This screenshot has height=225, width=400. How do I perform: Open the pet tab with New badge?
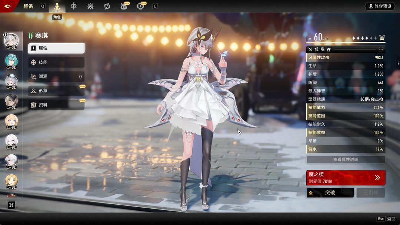[124, 6]
